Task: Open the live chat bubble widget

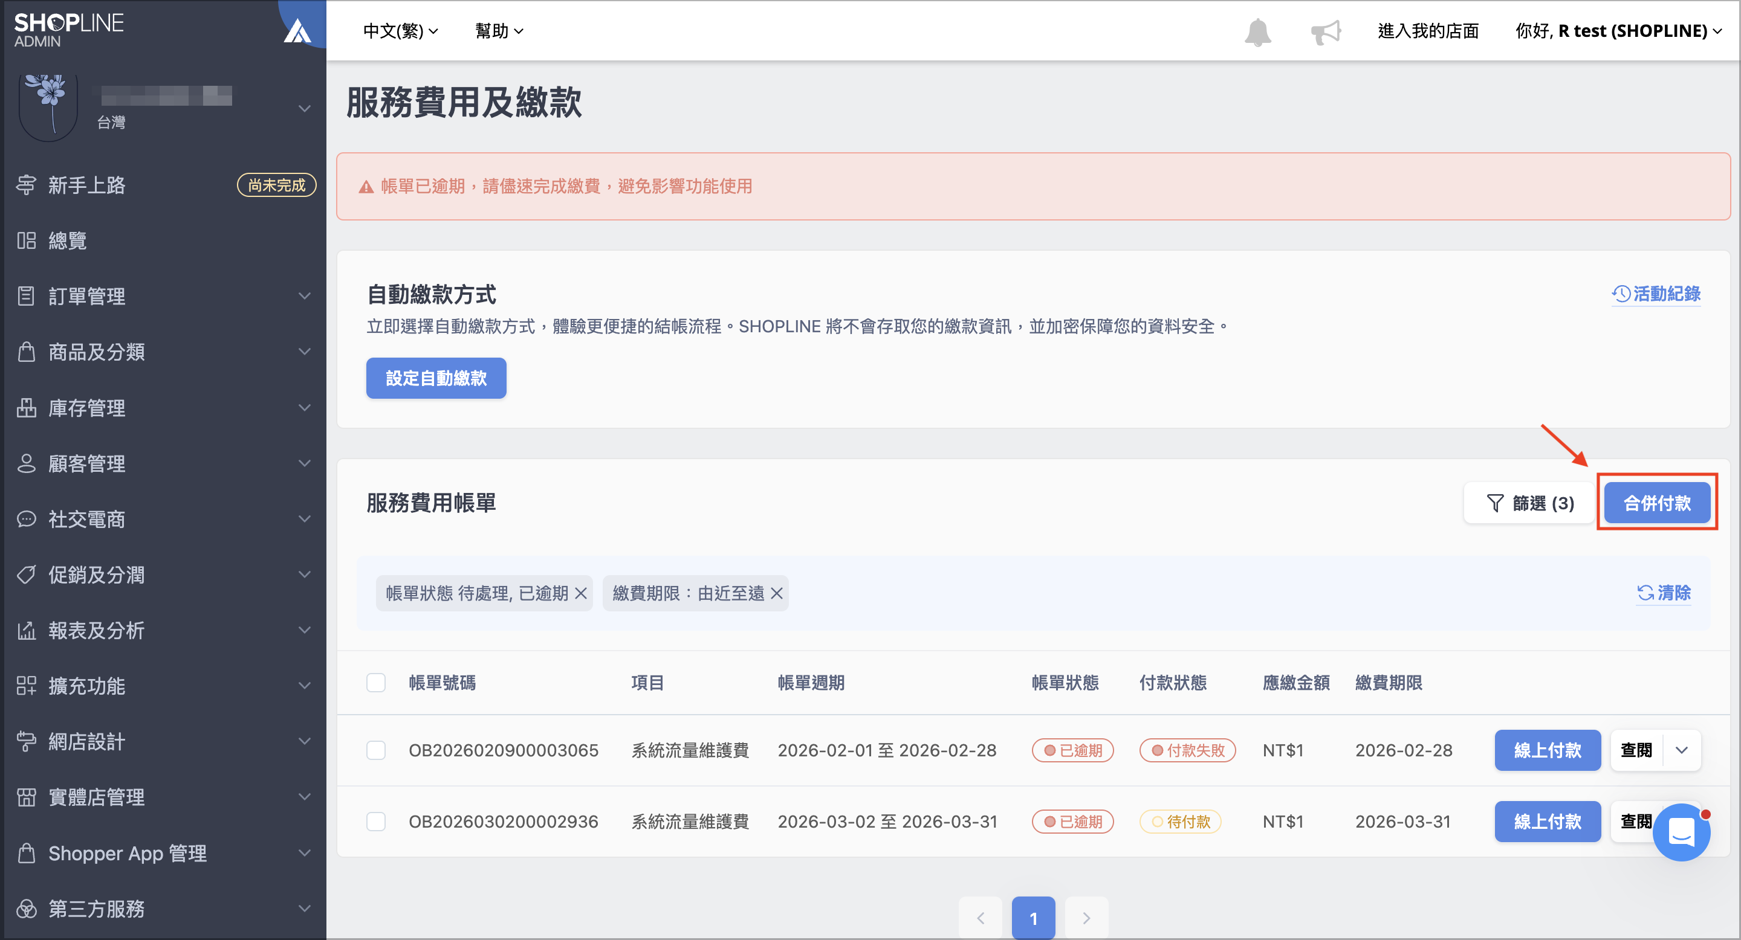Action: pos(1681,831)
